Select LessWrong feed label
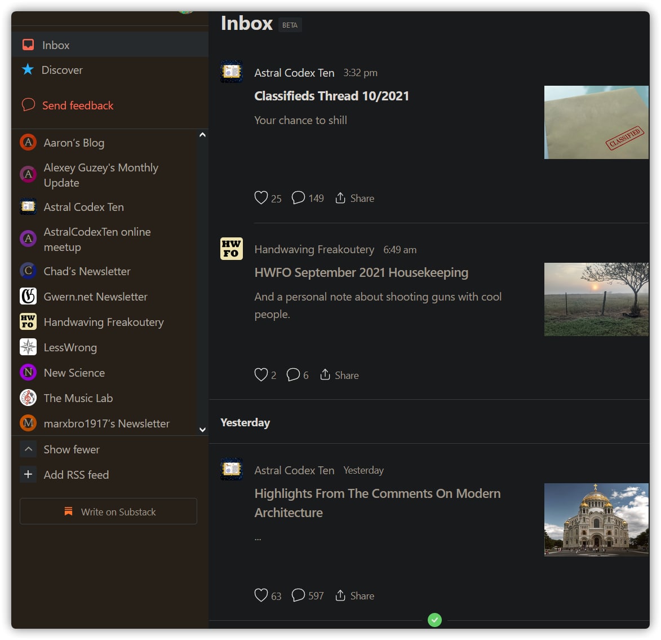Viewport: 661px width, 640px height. [70, 347]
